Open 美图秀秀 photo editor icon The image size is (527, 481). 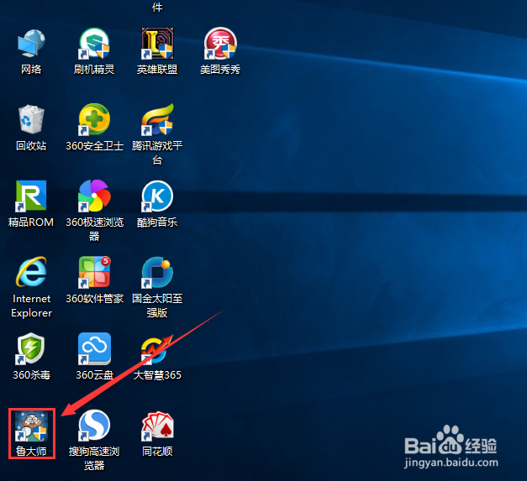220,44
